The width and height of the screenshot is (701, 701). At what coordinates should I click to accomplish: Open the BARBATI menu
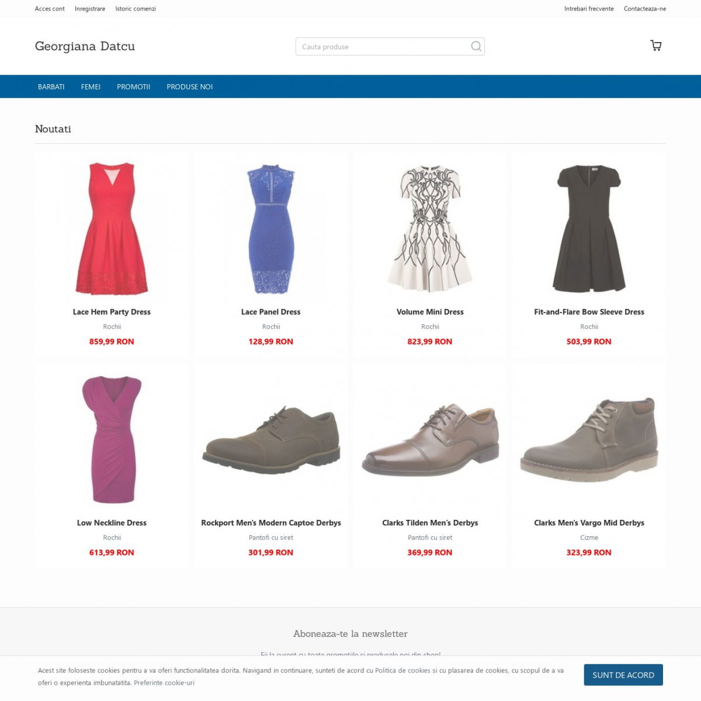coord(51,86)
